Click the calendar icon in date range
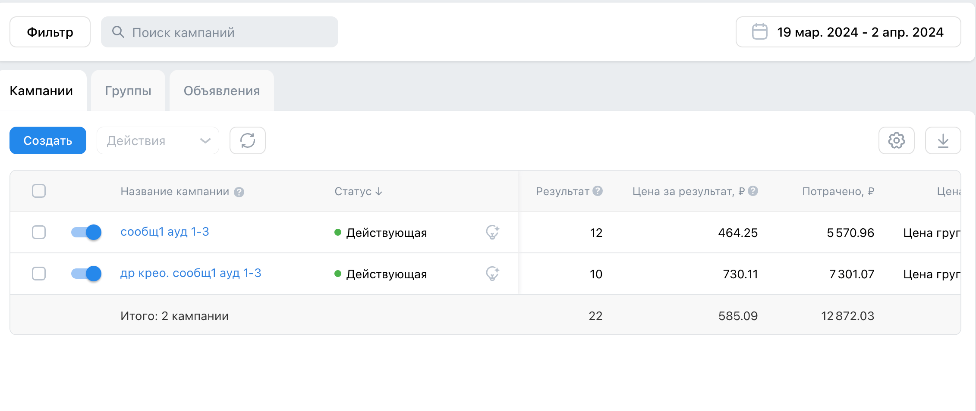Screen dimensions: 976x411 [760, 32]
